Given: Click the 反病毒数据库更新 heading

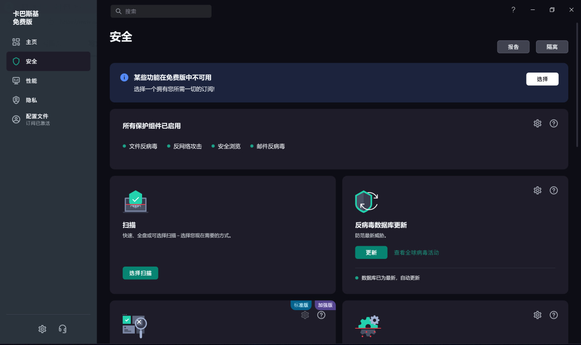Looking at the screenshot, I should coord(381,225).
